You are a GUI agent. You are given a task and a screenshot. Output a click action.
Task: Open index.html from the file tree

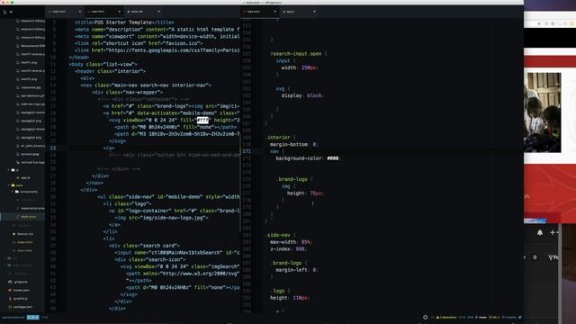[24, 242]
